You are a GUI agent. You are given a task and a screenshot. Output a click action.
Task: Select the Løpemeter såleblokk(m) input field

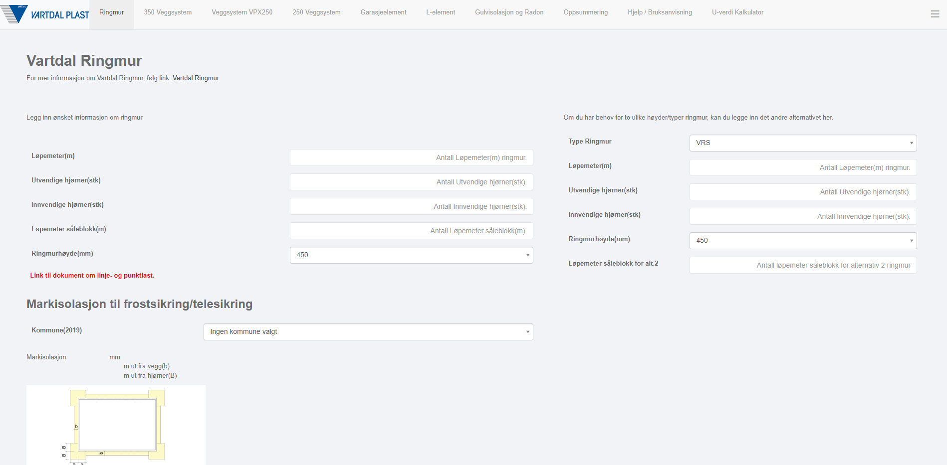[x=411, y=231]
